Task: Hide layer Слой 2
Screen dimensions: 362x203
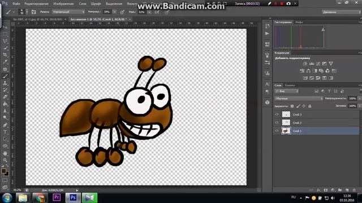Action: tap(277, 123)
